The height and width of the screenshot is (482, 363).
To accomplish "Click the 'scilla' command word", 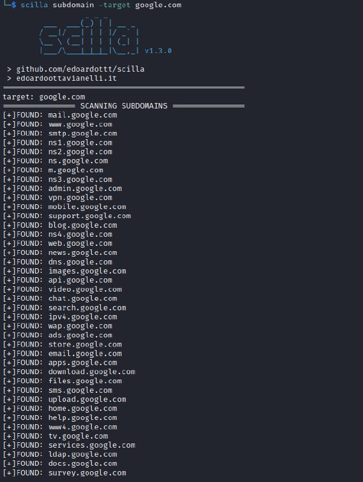I will [x=34, y=5].
